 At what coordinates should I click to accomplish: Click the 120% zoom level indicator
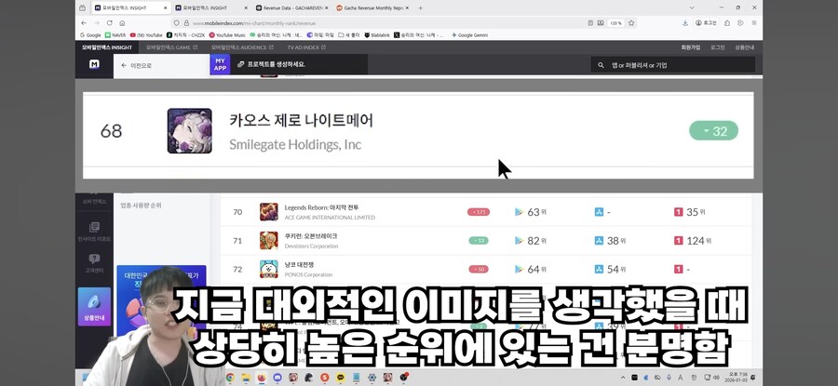tap(616, 23)
